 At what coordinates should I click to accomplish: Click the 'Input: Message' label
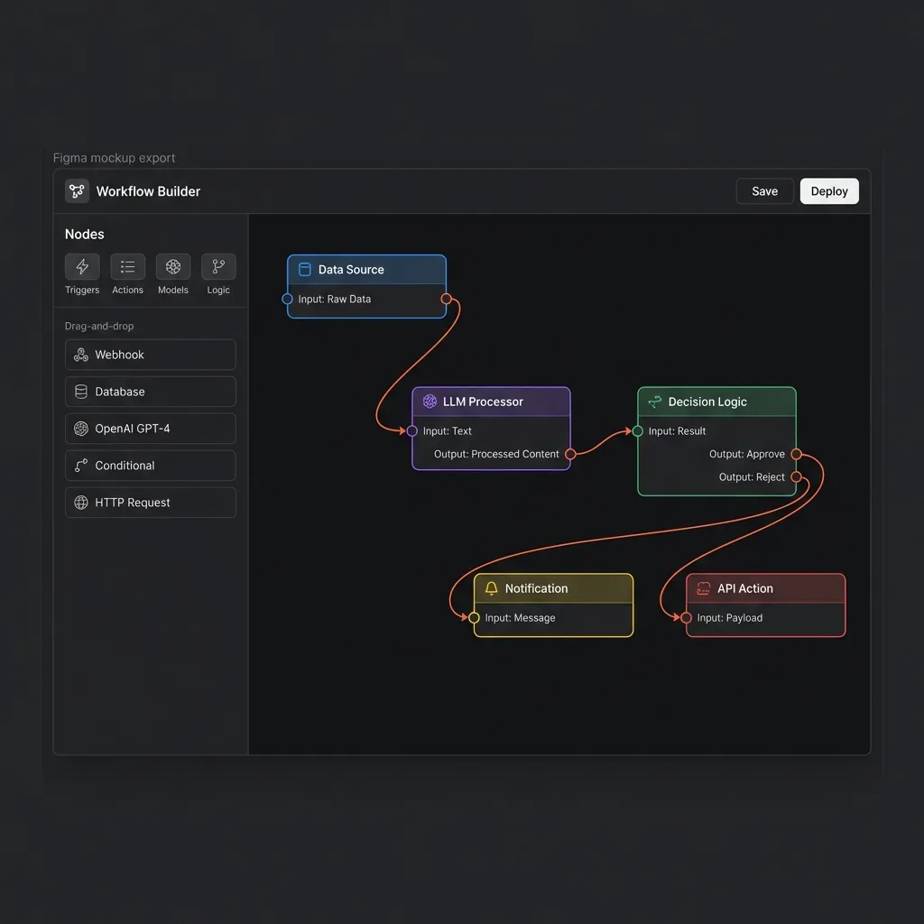(520, 618)
